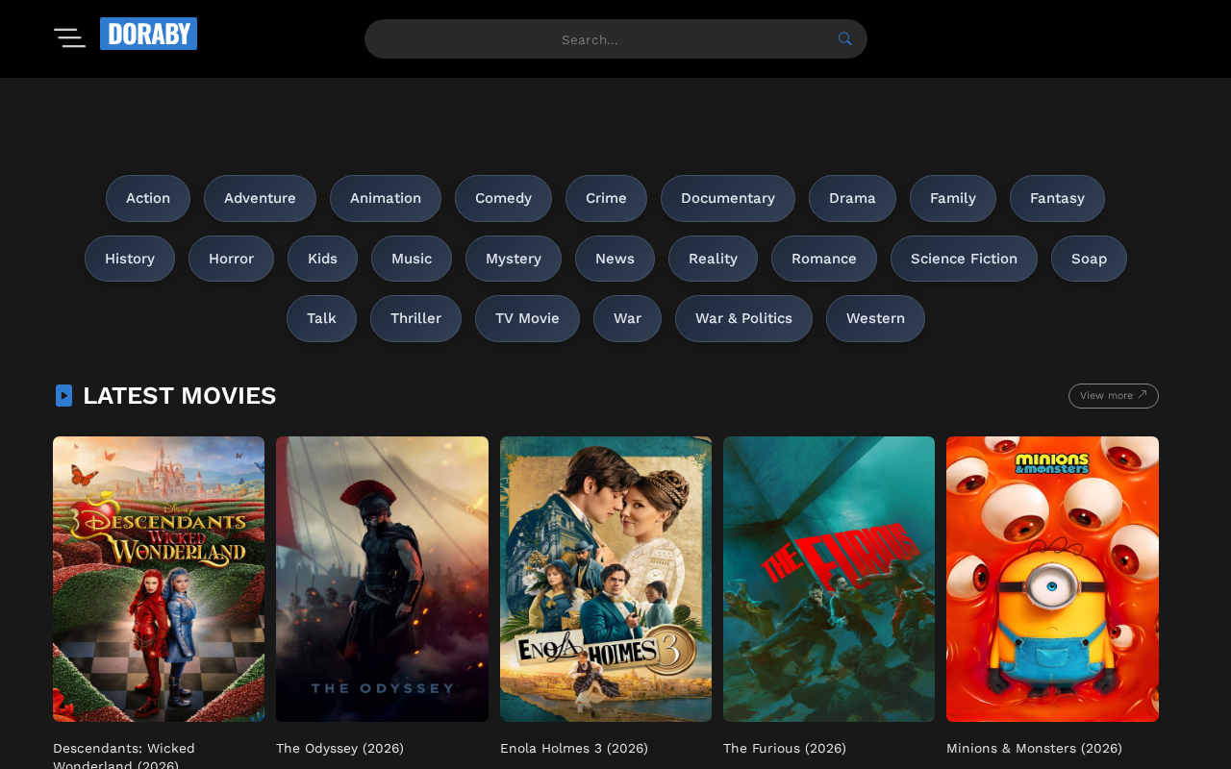
Task: Select the War & Politics genre
Action: [743, 318]
